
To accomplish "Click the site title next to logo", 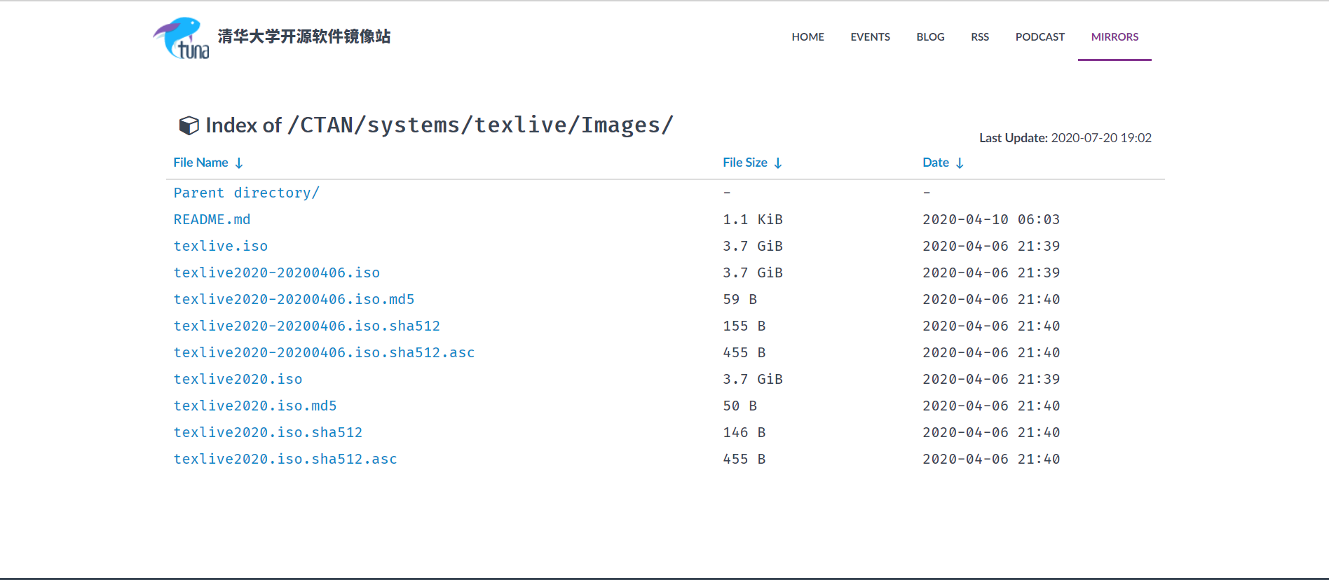I will coord(304,36).
